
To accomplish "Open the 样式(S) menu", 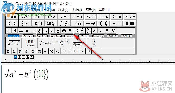I will [63, 10].
